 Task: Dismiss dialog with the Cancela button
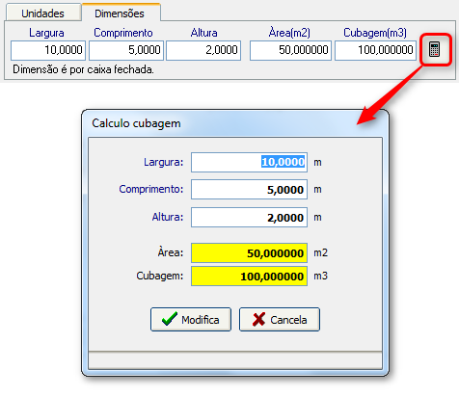[x=280, y=319]
